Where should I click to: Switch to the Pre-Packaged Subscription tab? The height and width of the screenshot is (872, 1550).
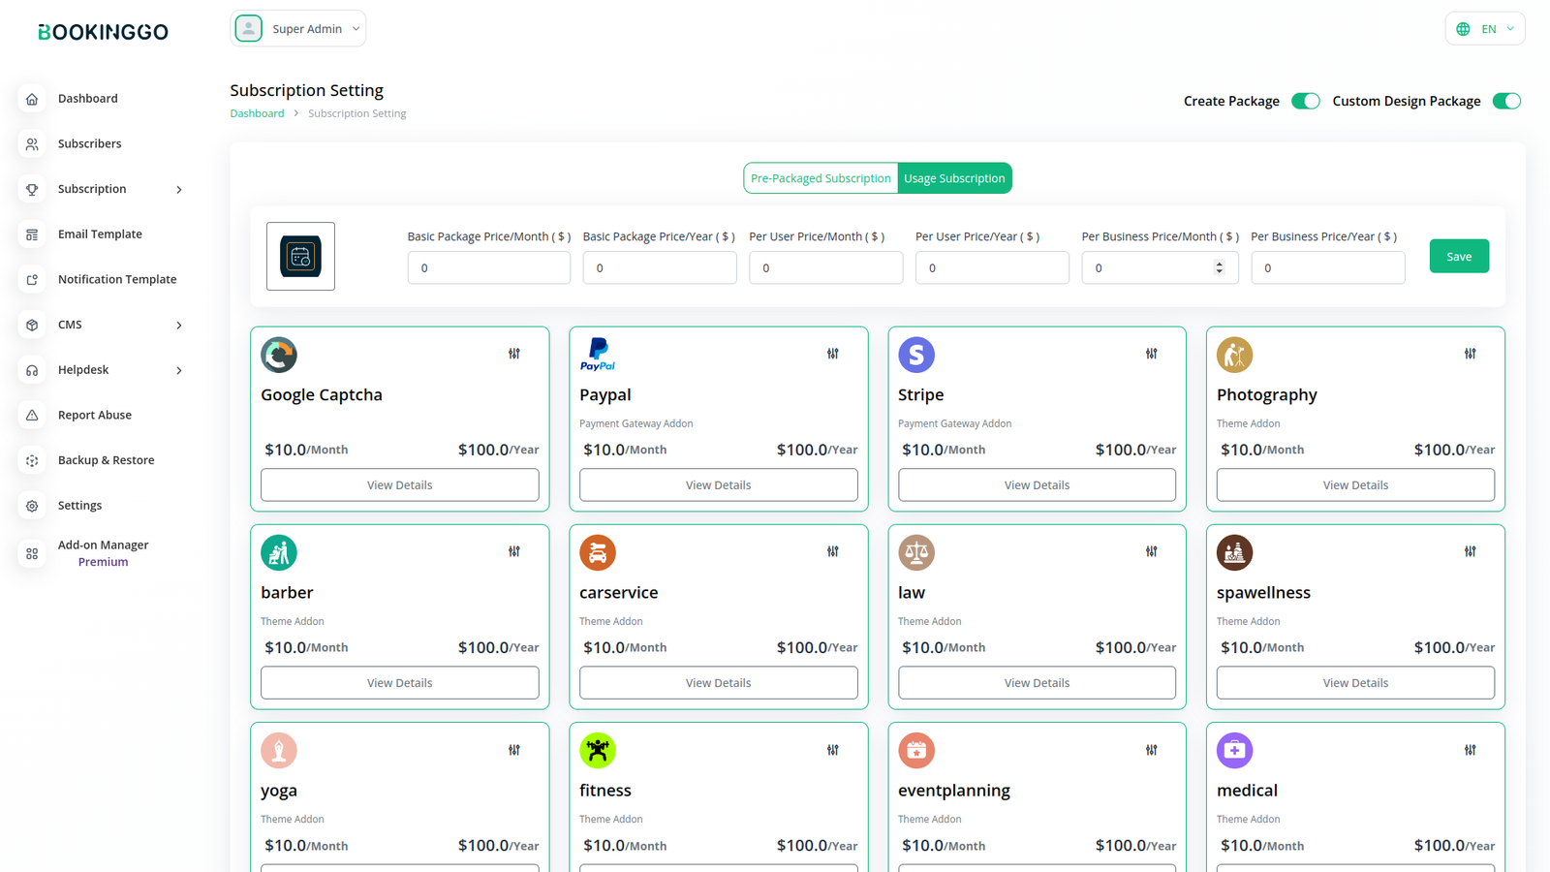click(821, 178)
